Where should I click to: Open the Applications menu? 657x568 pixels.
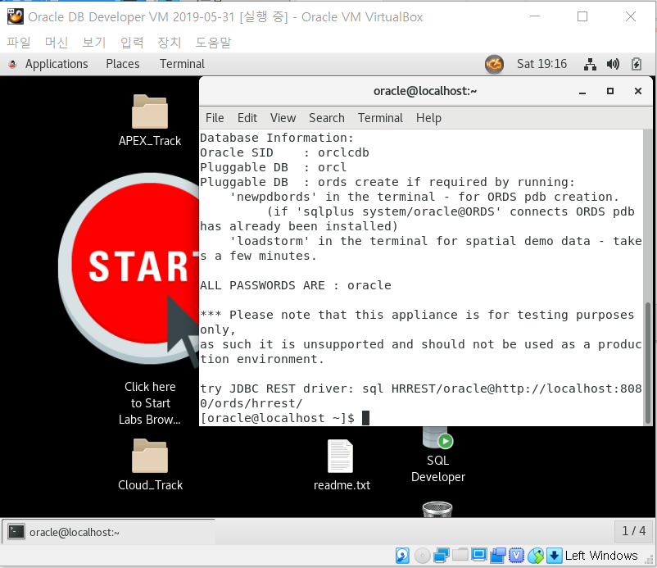click(57, 64)
